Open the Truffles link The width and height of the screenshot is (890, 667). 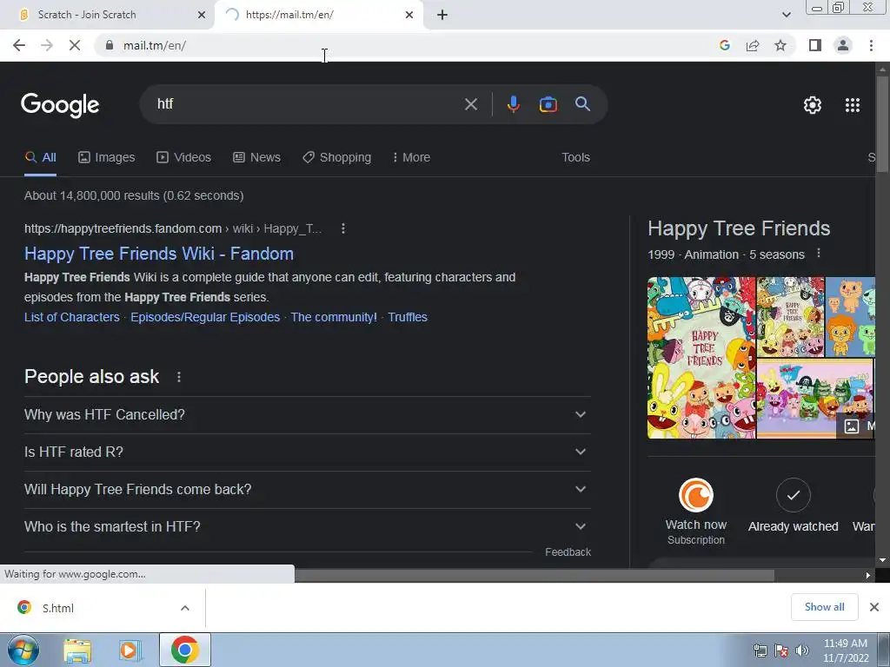[408, 317]
